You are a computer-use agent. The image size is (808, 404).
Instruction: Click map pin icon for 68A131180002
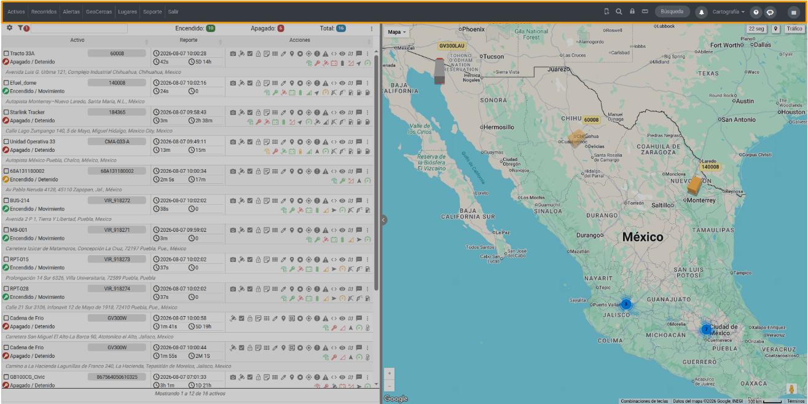[292, 172]
